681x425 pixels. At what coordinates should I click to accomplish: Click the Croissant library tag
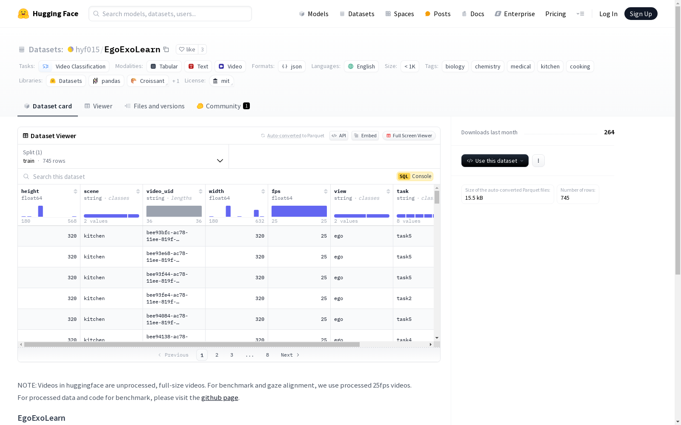[x=148, y=81]
